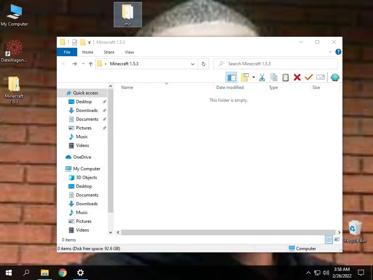Click the address bar showing Minecraft 1.5.3

click(x=147, y=64)
